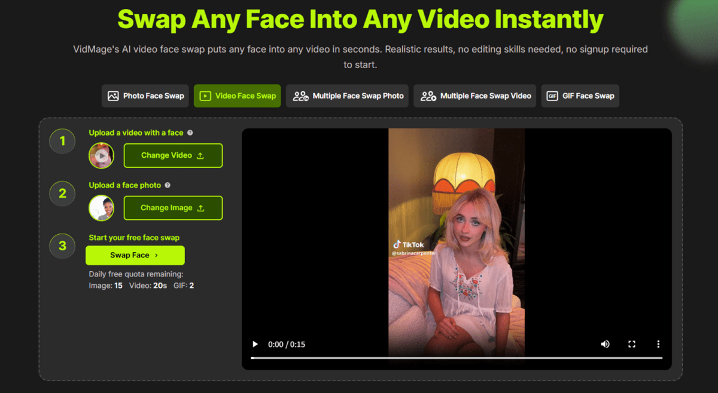Image resolution: width=718 pixels, height=393 pixels.
Task: Click the uploaded video thumbnail
Action: point(101,156)
